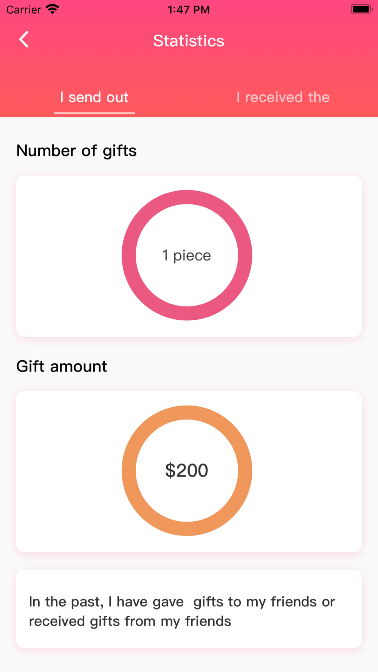This screenshot has width=378, height=672.
Task: Switch to the I send out tab
Action: (x=94, y=97)
